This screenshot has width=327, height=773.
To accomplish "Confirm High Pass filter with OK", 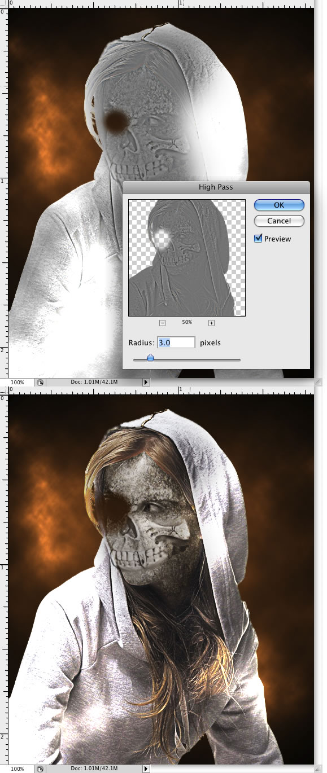I will (x=279, y=205).
